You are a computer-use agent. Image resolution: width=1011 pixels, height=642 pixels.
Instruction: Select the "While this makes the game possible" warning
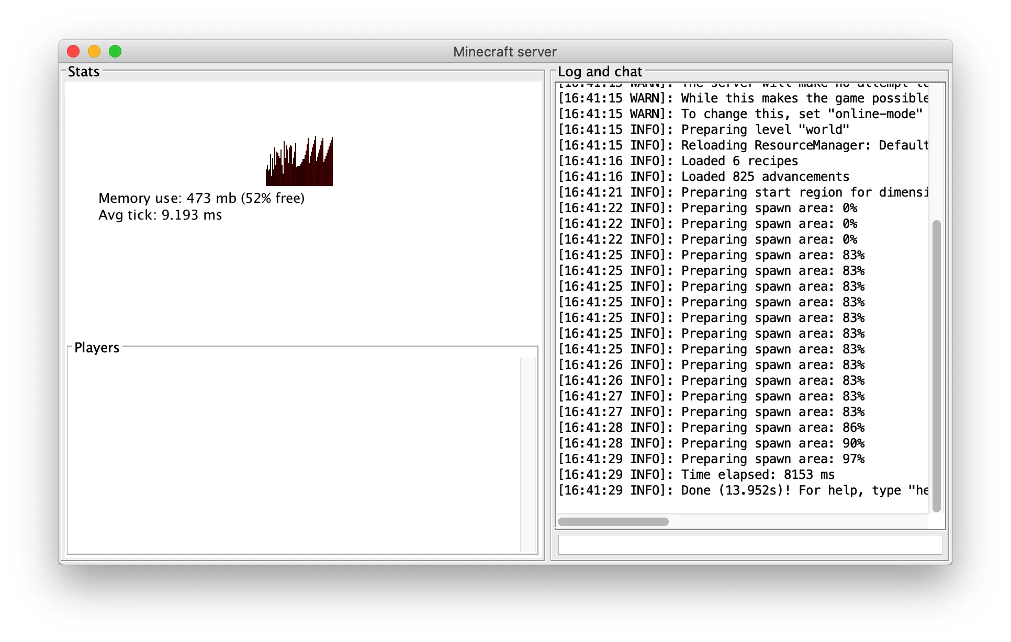[744, 98]
